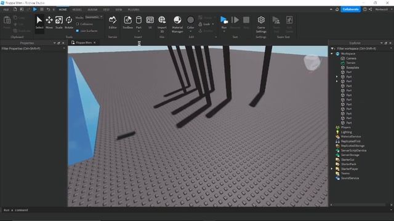394x221 pixels.
Task: Open the Explorer panel options dropdown
Action: [x=382, y=43]
